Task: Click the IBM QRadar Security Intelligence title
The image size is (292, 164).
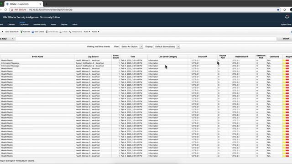Action: pyautogui.click(x=31, y=17)
